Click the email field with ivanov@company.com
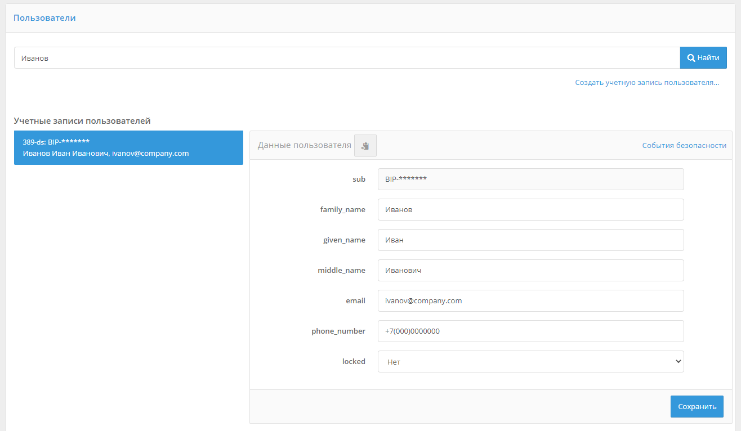Image resolution: width=741 pixels, height=431 pixels. click(x=530, y=301)
